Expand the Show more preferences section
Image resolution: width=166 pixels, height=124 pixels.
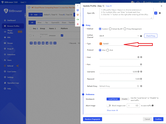click(x=112, y=111)
